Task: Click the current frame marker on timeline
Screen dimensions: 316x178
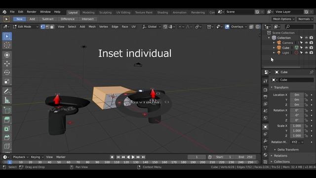Action: click(10, 162)
